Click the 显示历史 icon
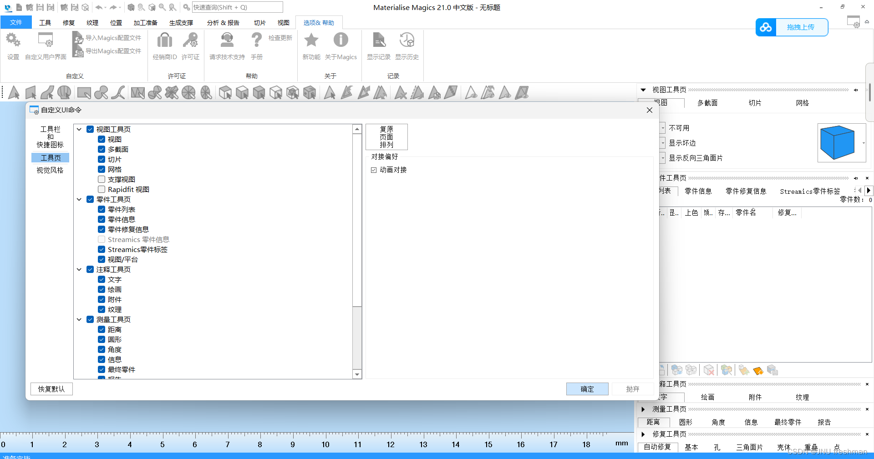The width and height of the screenshot is (874, 459). (407, 40)
